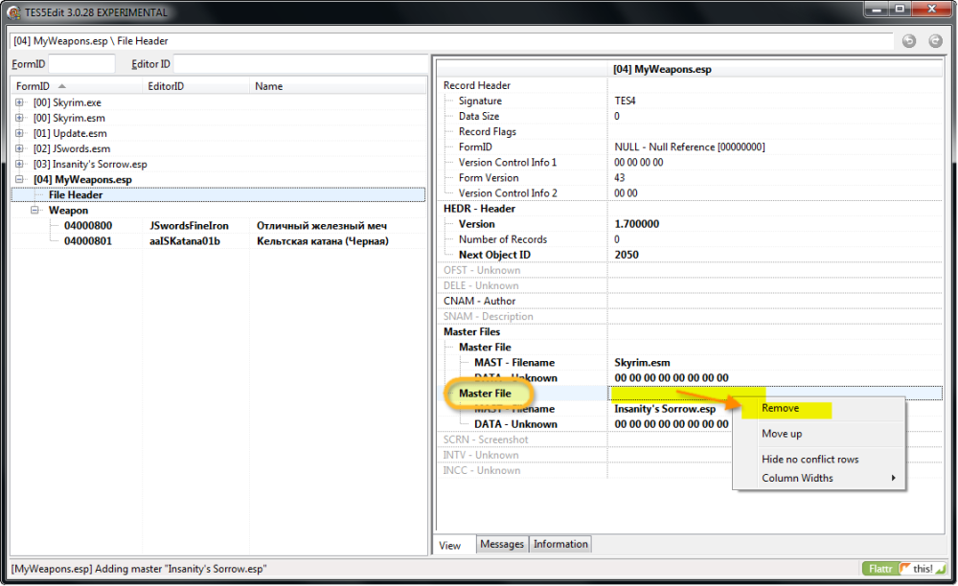Click the OFST - Unknown row
The height and width of the screenshot is (586, 958).
pos(690,270)
